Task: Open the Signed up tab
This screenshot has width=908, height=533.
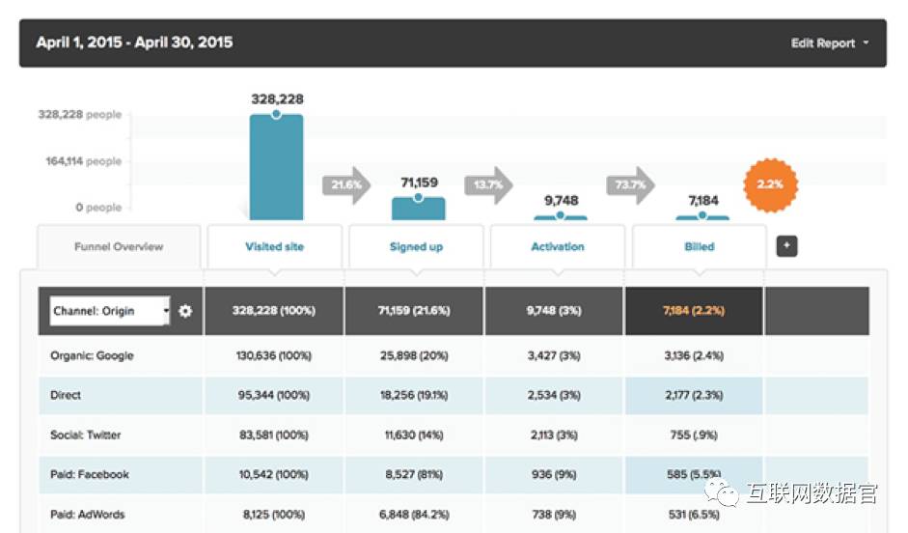Action: coord(416,247)
